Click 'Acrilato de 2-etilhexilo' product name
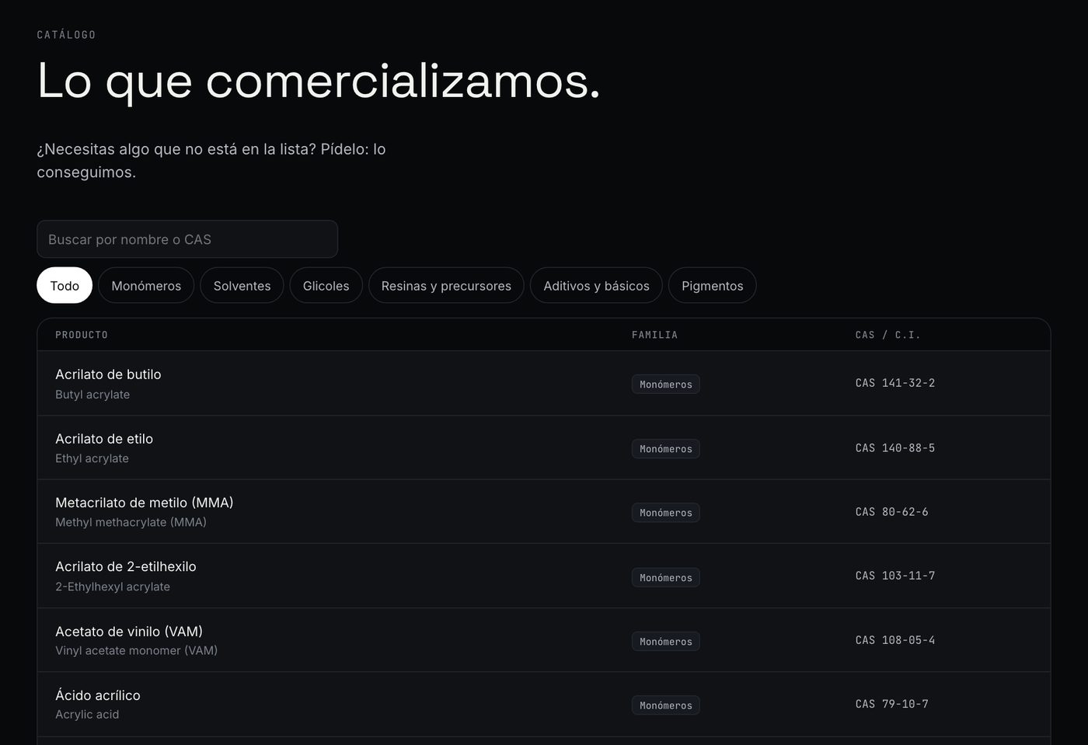The image size is (1088, 745). pyautogui.click(x=126, y=567)
